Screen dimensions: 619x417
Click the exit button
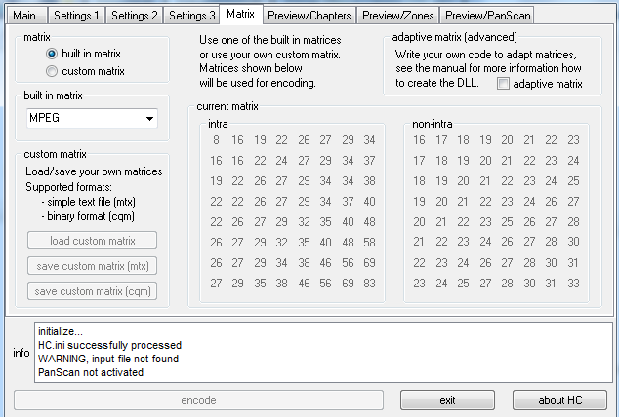click(447, 400)
